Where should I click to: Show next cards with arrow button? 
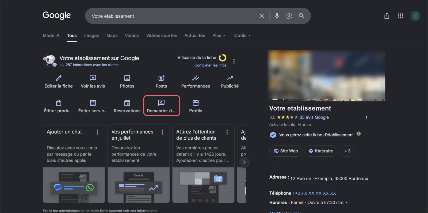click(x=244, y=162)
